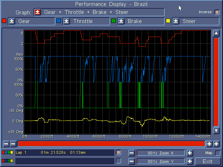Click the second minus button beside horizontal scrollbar
223x167 pixels.
13,144
